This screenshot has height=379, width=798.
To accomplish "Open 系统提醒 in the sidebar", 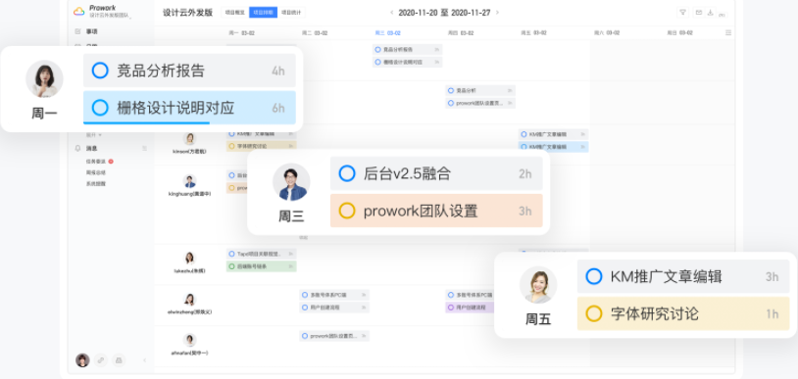I will [96, 184].
